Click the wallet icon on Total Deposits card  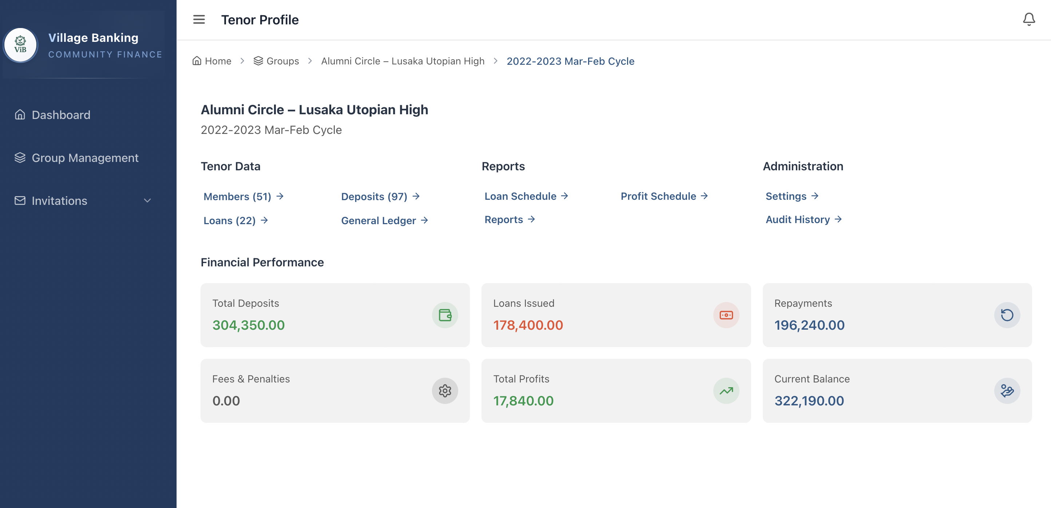point(445,315)
